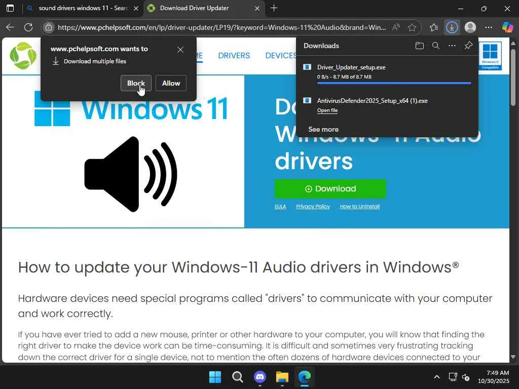519x389 pixels.
Task: Click the page vertical scrollbar thumb
Action: click(x=513, y=77)
